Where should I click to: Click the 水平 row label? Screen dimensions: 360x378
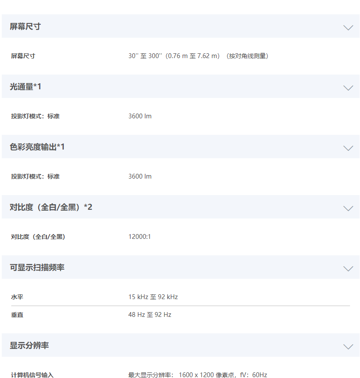coord(17,297)
